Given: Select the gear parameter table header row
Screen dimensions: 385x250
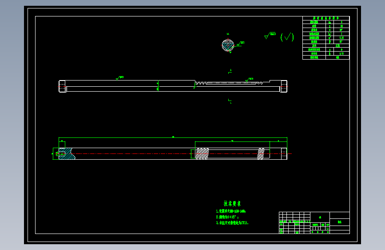Looking at the screenshot, I should click(326, 18).
